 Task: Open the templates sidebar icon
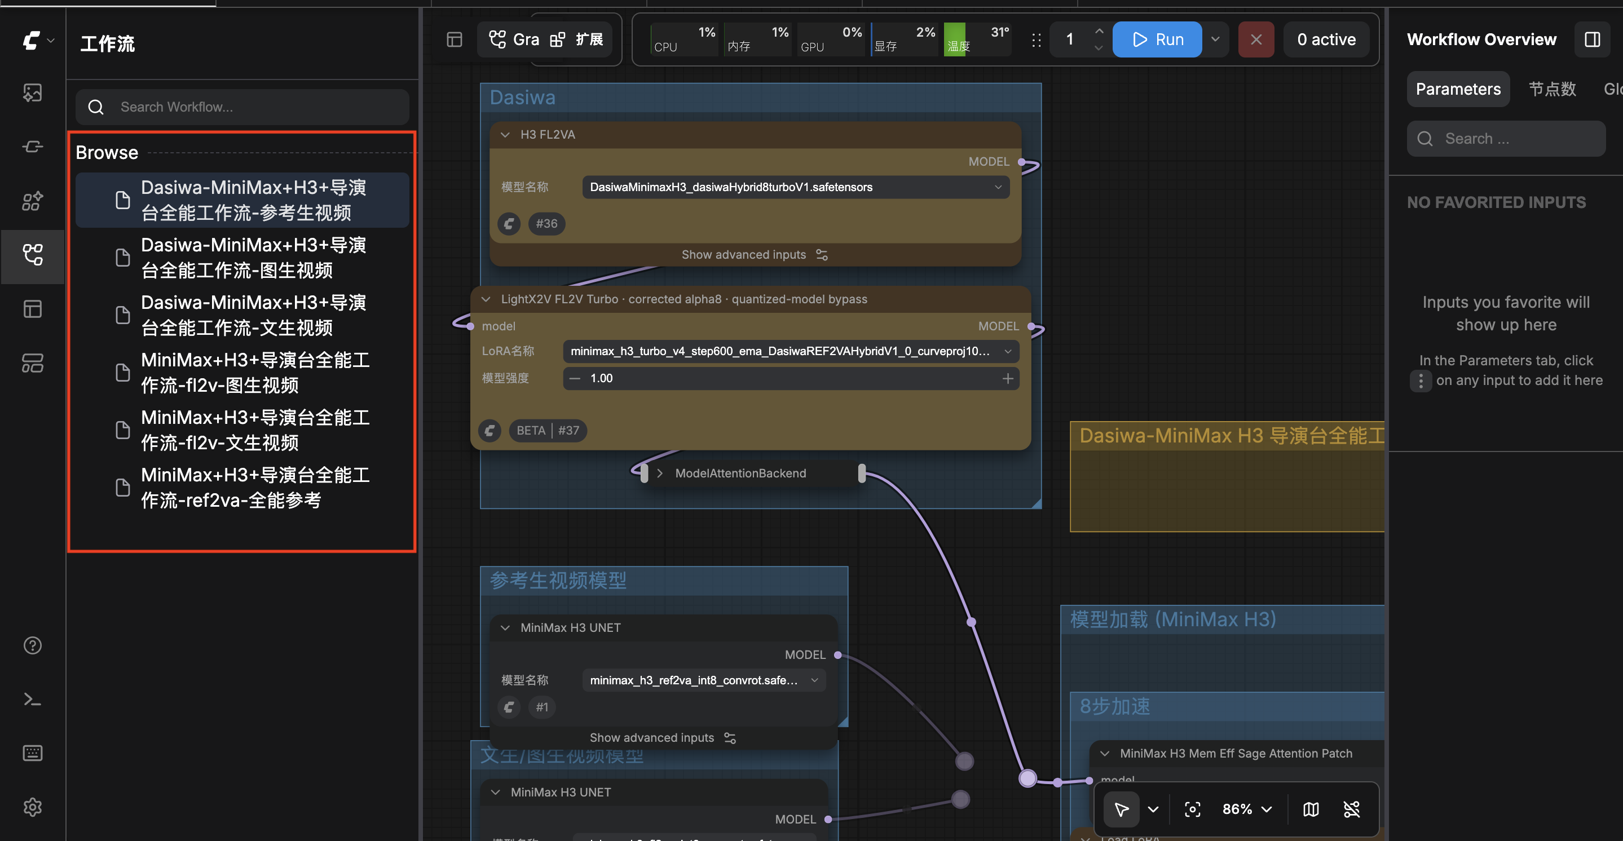point(32,309)
